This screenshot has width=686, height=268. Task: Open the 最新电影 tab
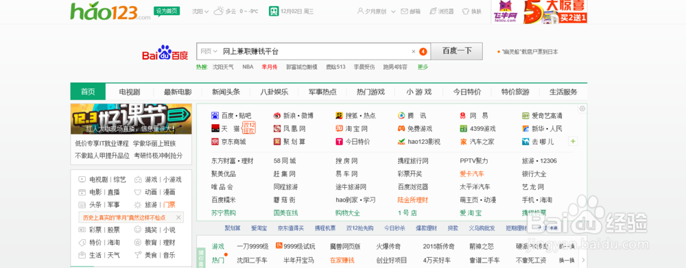point(178,92)
